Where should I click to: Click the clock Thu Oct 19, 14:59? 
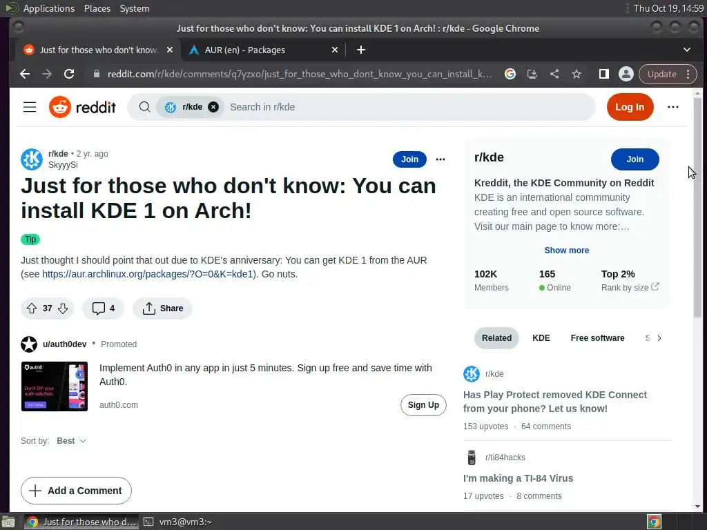tap(668, 8)
